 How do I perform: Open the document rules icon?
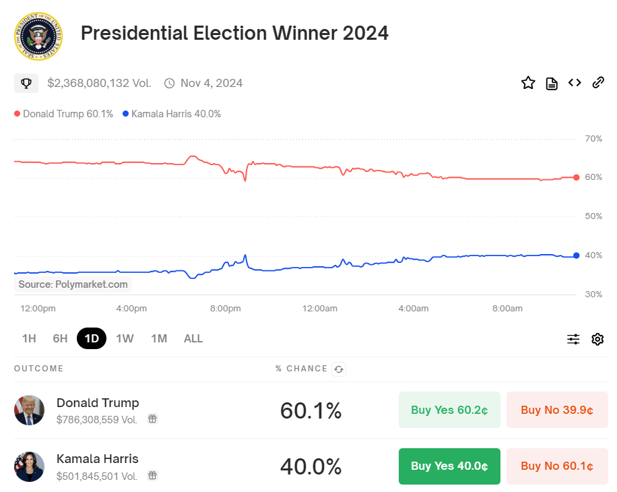pyautogui.click(x=552, y=84)
